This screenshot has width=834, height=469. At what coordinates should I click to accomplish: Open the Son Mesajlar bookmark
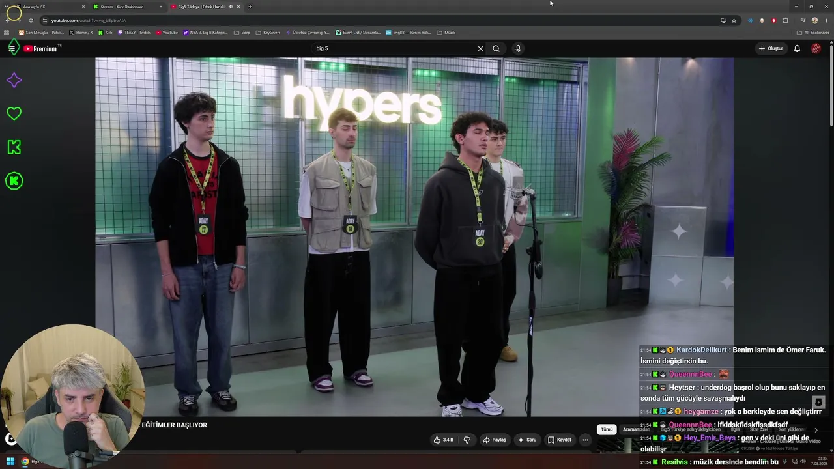[x=41, y=33]
